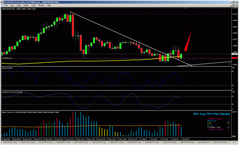Switch to the GBPCADFXF,Daily chart tab
Viewport: 239px width, 145px height.
click(x=99, y=142)
